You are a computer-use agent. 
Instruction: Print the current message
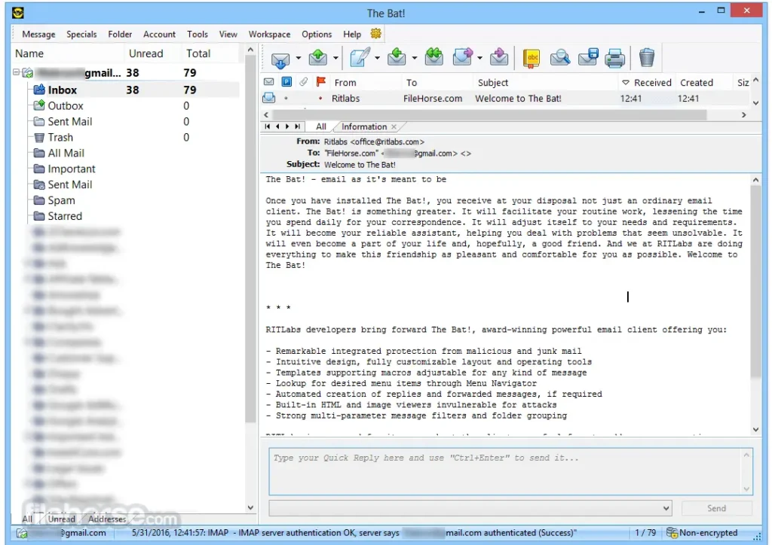coord(613,58)
